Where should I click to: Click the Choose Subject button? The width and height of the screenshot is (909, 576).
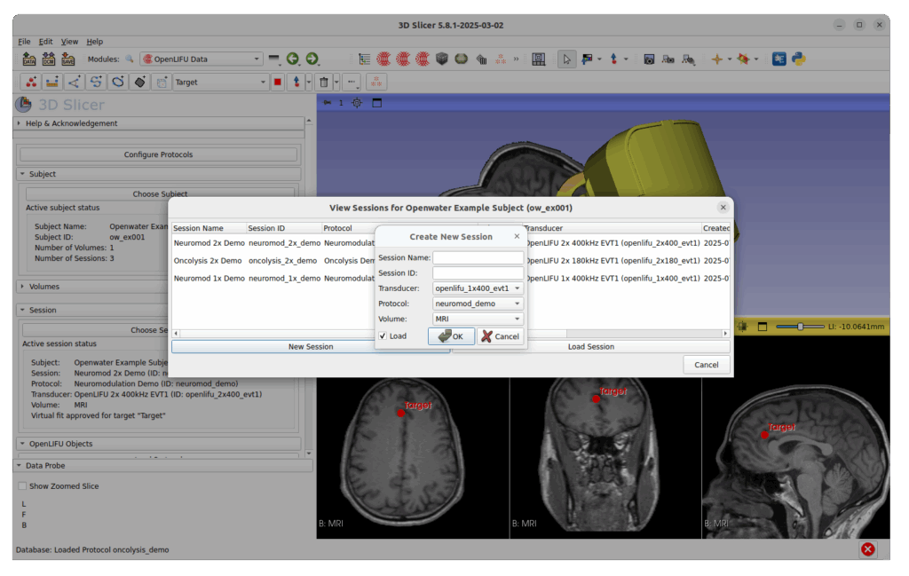160,193
